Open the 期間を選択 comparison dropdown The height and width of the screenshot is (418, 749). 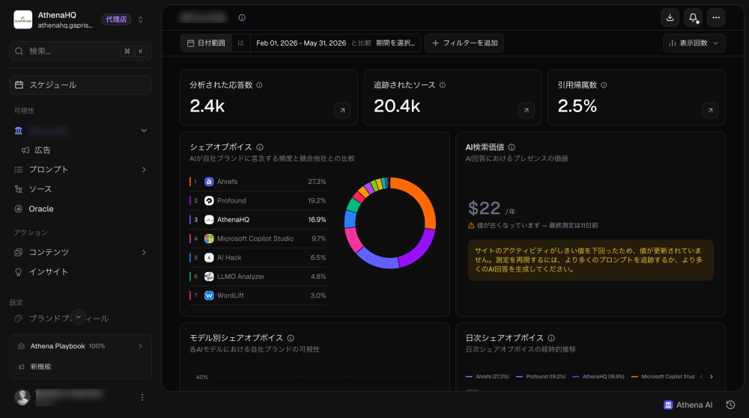coord(395,43)
